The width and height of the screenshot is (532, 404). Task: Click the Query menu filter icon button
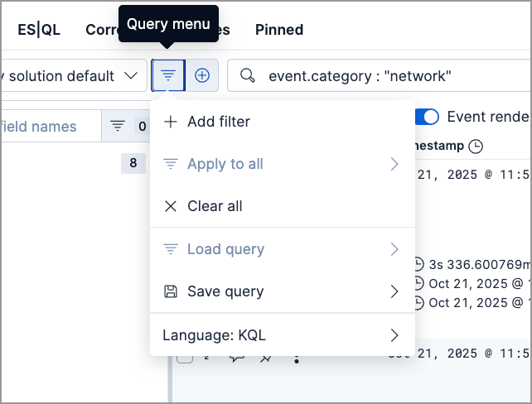pyautogui.click(x=168, y=75)
